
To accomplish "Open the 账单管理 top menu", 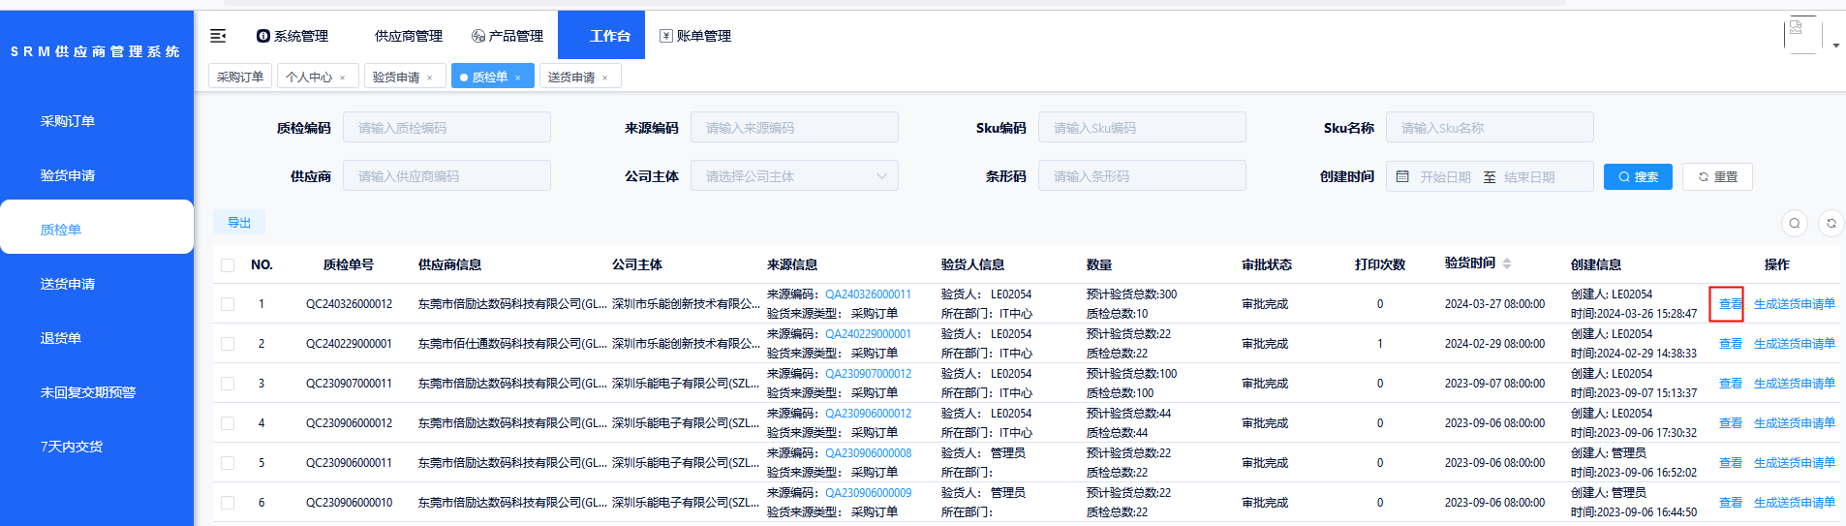I will coord(695,36).
